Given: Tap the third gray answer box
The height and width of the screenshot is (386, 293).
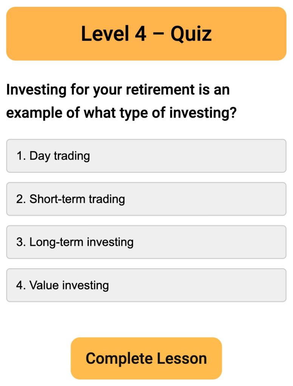Looking at the screenshot, I should coord(146,242).
